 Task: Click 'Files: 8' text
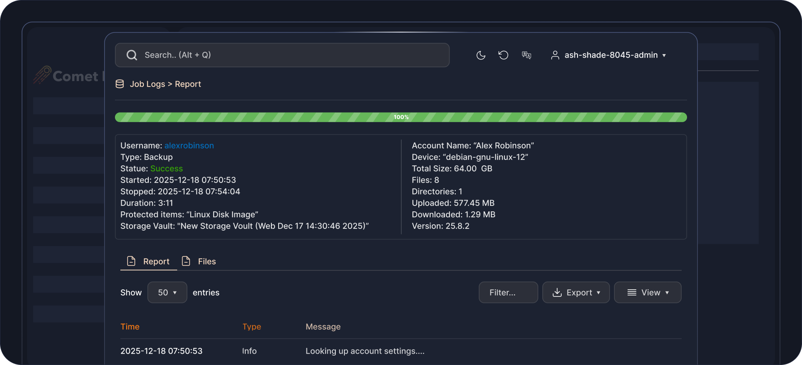click(426, 180)
